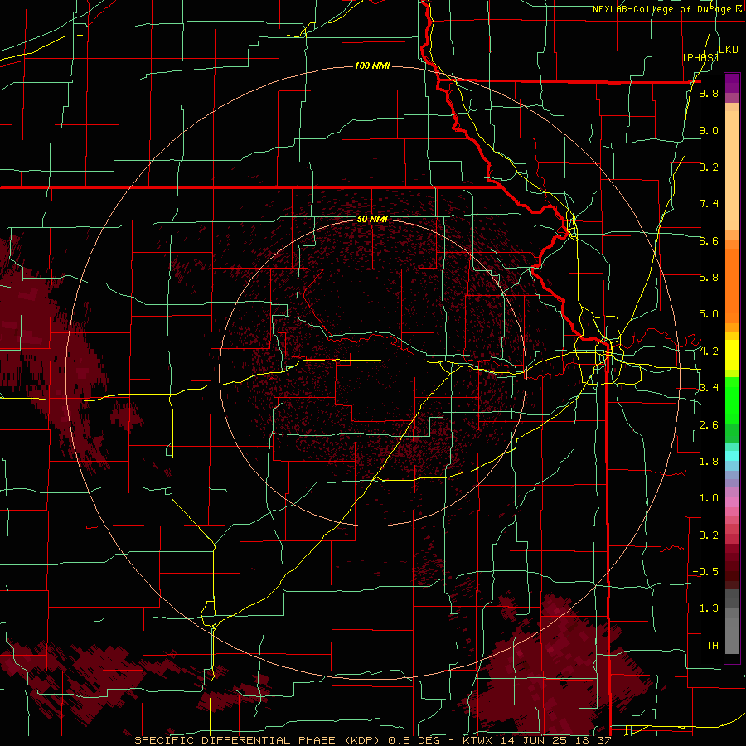Click the "4.2" color scale value
Screen dimensions: 746x746
pyautogui.click(x=709, y=351)
